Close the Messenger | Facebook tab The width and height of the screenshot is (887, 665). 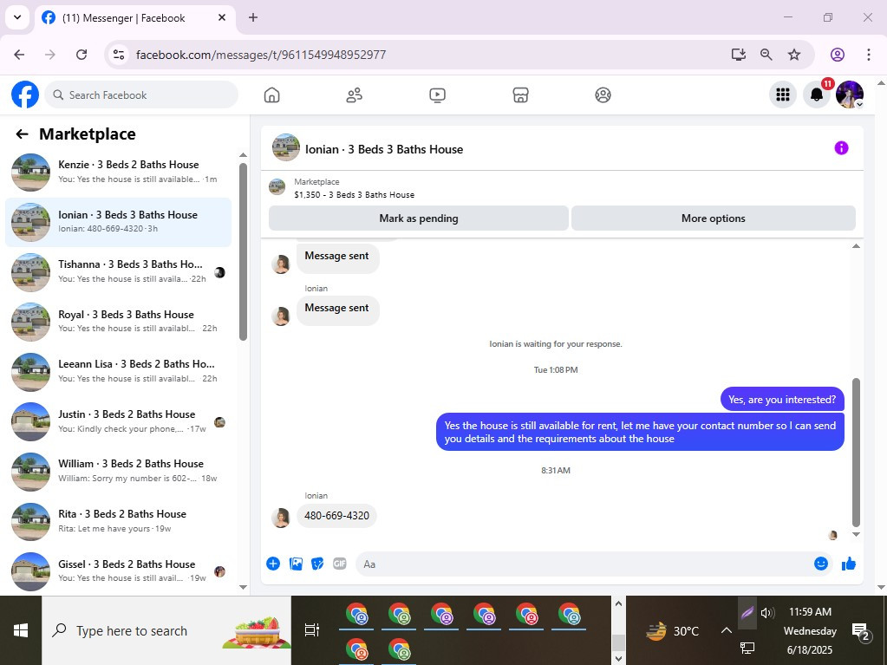coord(222,17)
